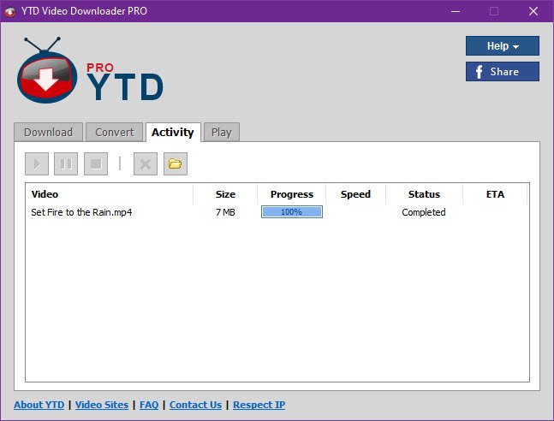Open the Help dropdown menu
The width and height of the screenshot is (554, 421).
coord(503,46)
